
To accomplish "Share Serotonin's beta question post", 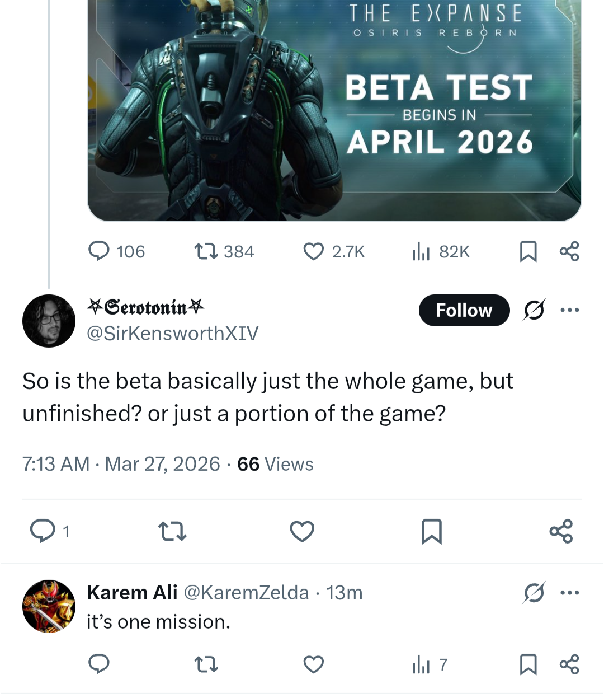I will tap(561, 531).
